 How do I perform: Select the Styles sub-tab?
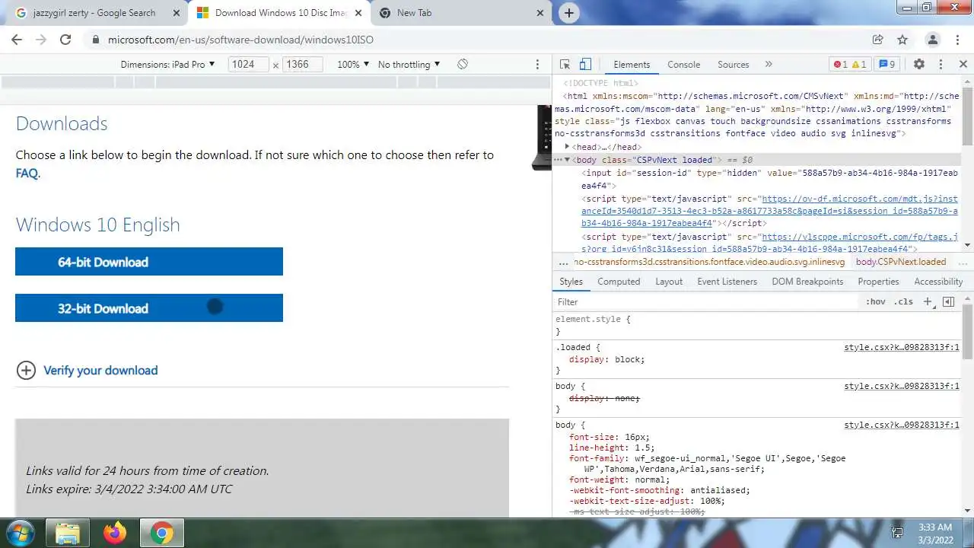pyautogui.click(x=571, y=282)
